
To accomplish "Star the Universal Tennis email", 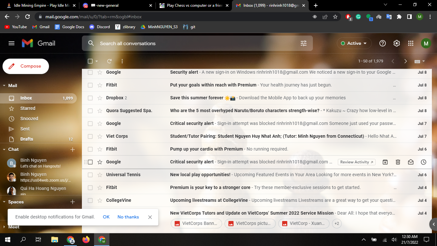I will [100, 175].
